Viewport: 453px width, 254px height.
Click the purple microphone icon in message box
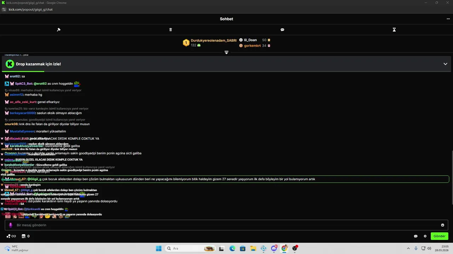tap(11, 225)
